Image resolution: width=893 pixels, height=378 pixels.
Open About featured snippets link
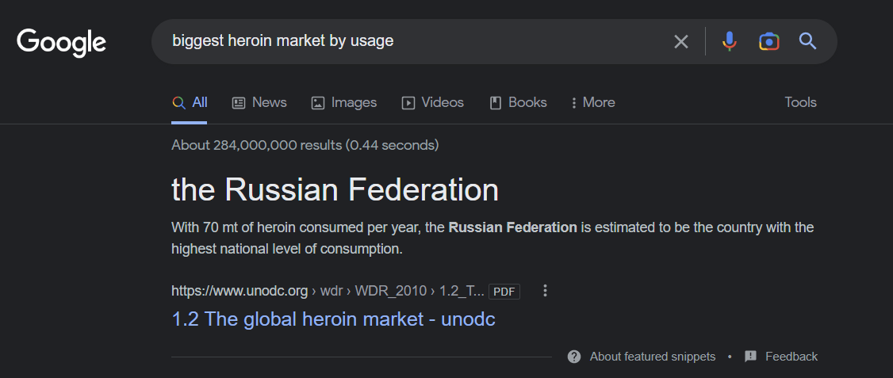(652, 357)
